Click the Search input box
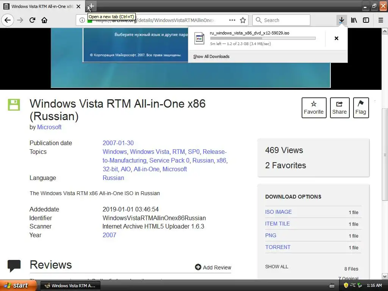This screenshot has height=291, width=388. click(281, 20)
